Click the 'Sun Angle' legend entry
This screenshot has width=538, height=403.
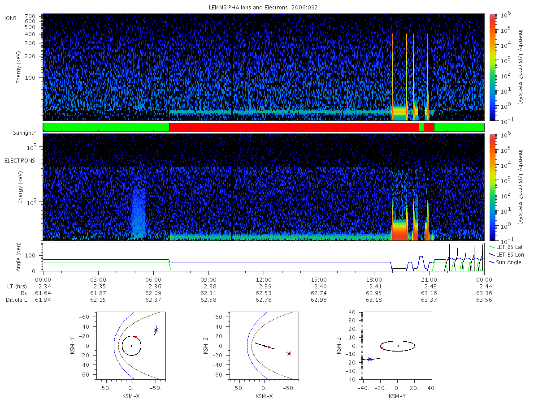(x=505, y=262)
